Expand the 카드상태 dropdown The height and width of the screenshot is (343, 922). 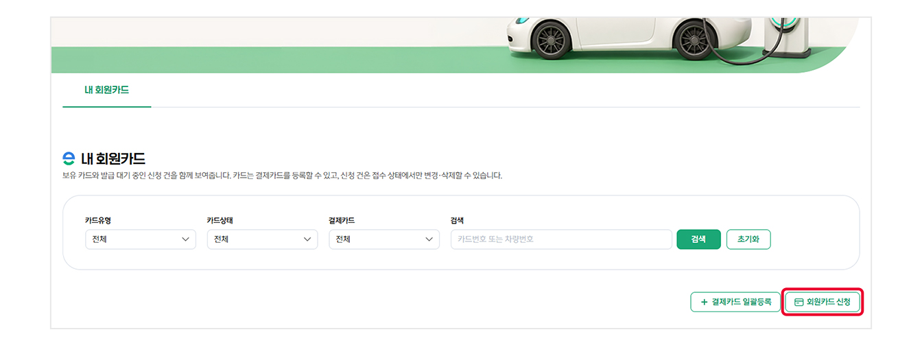click(262, 239)
